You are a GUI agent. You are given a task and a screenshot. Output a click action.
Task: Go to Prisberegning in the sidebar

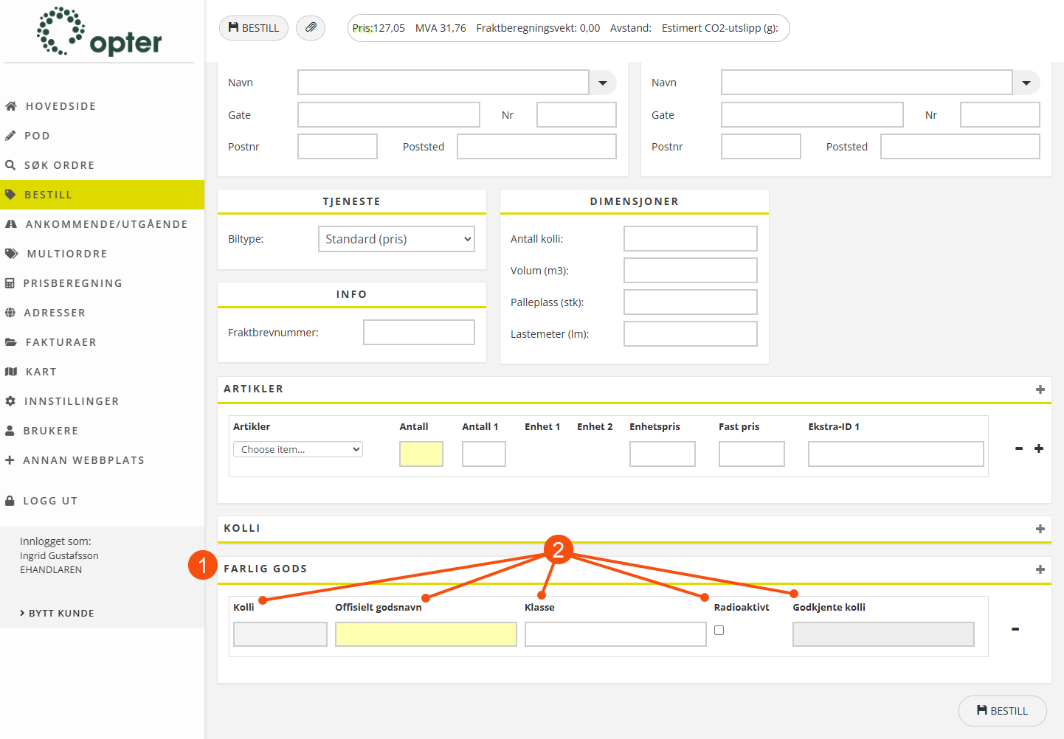click(x=72, y=283)
